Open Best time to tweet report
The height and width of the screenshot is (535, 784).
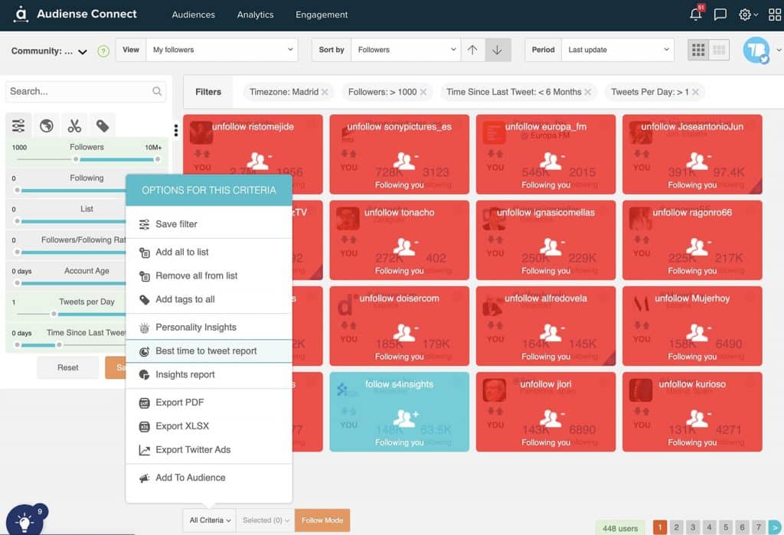coord(208,351)
